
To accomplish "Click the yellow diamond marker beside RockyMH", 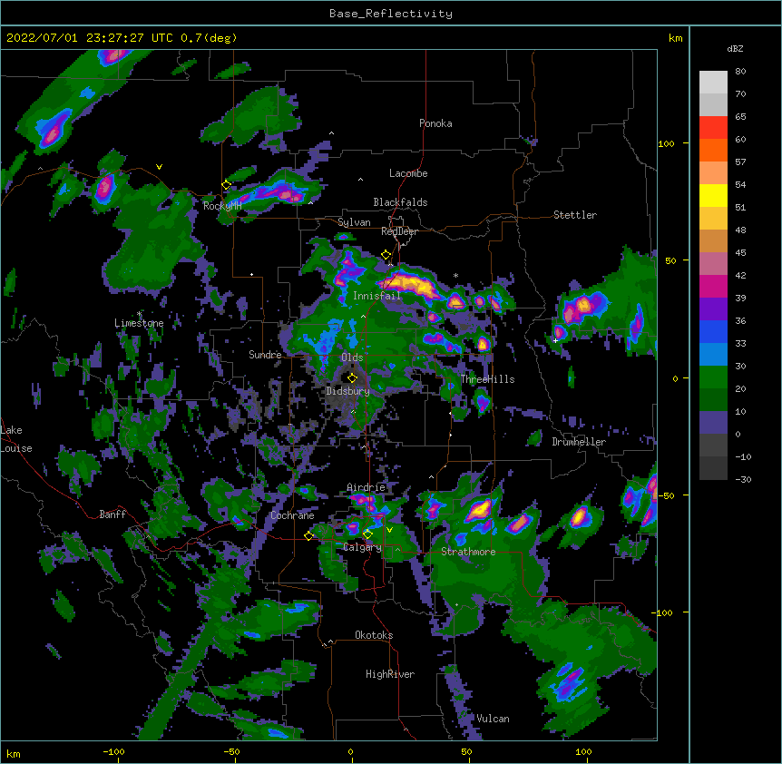I will [227, 185].
